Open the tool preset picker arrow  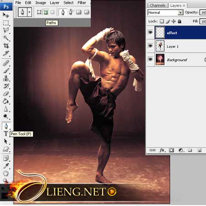tap(29, 12)
